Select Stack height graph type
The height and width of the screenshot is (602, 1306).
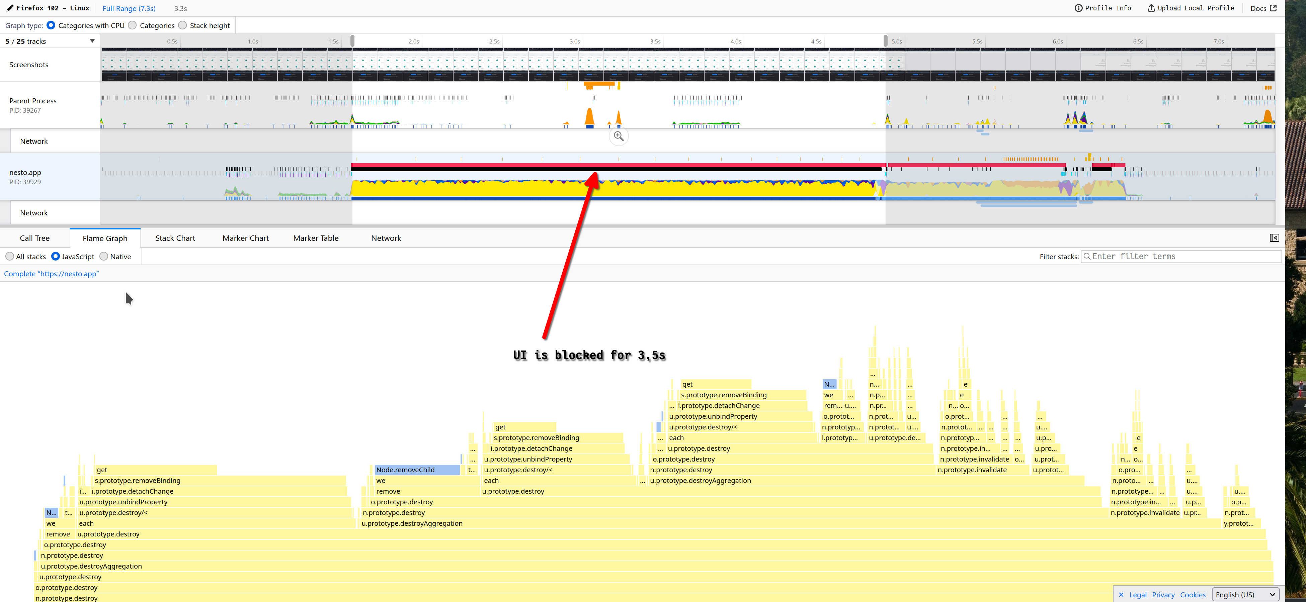(182, 25)
